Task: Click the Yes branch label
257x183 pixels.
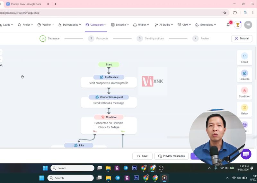Action: [x=123, y=131]
